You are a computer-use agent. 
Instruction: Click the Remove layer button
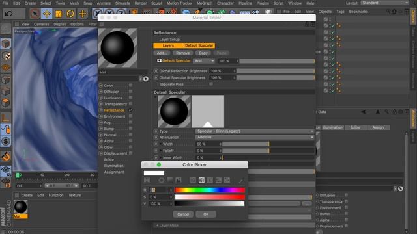click(x=182, y=53)
